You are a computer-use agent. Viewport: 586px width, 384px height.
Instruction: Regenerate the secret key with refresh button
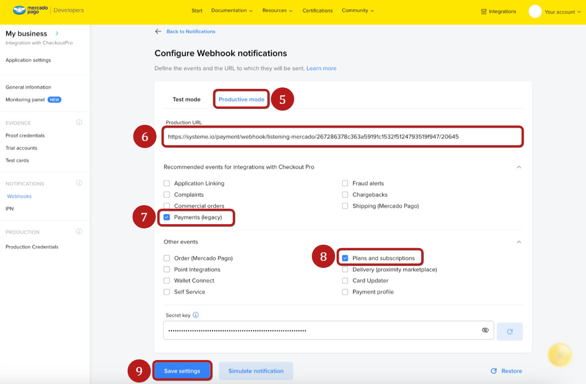(x=510, y=331)
